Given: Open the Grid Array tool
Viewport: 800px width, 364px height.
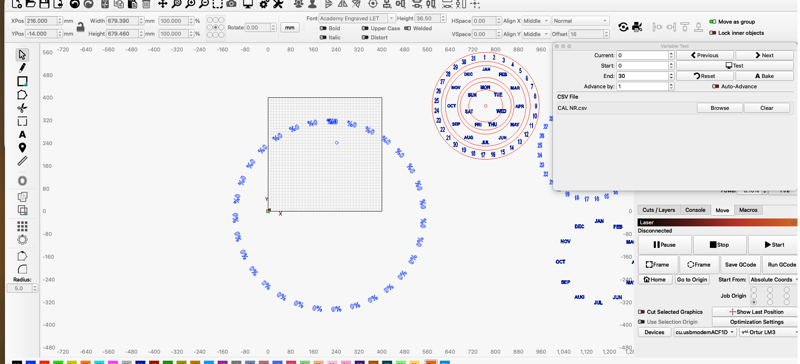Looking at the screenshot, I should click(22, 226).
